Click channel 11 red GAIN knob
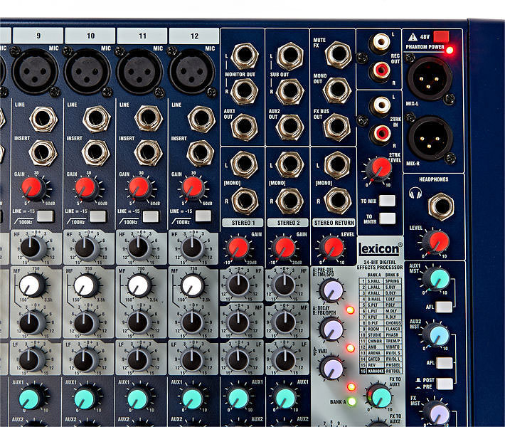 [139, 188]
